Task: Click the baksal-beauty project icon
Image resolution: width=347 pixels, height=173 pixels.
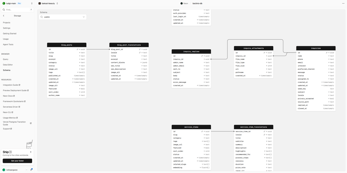Action: [40, 4]
